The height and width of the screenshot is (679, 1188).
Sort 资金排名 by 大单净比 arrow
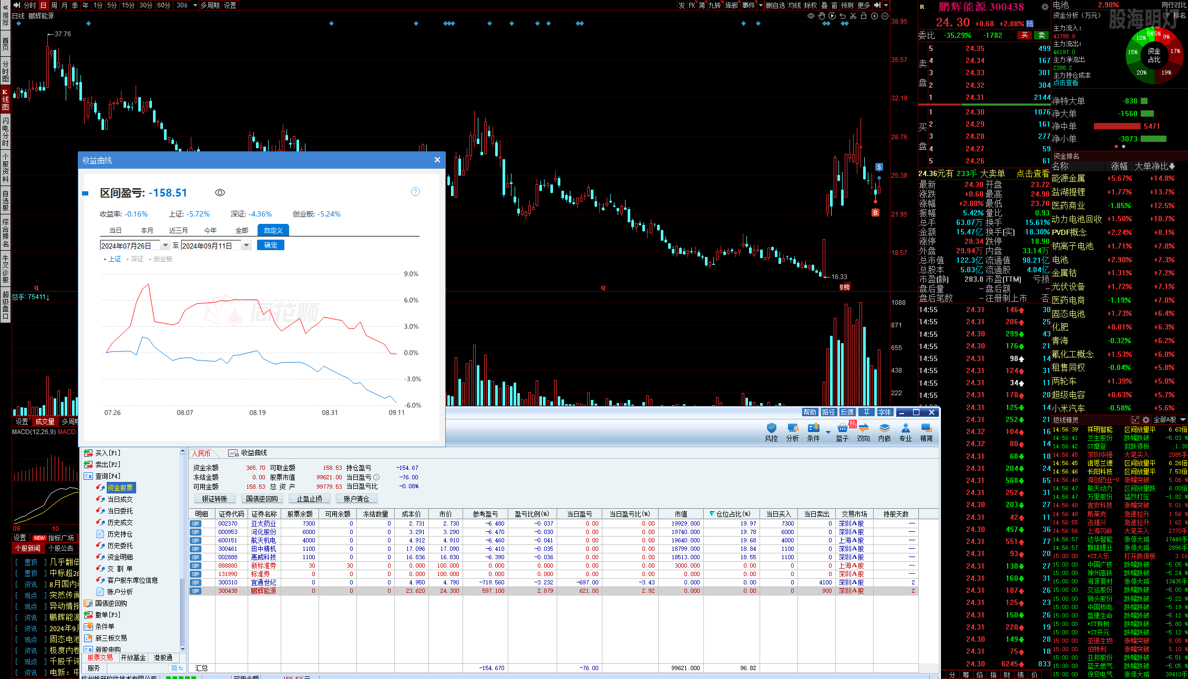coord(1172,167)
